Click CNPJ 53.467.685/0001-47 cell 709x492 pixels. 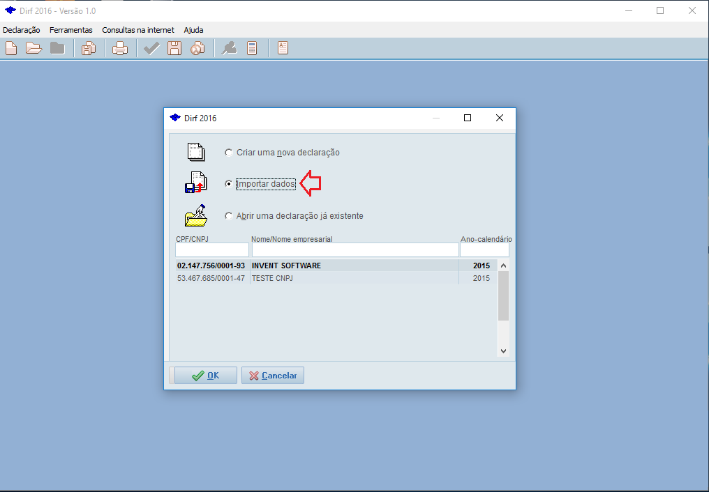211,278
